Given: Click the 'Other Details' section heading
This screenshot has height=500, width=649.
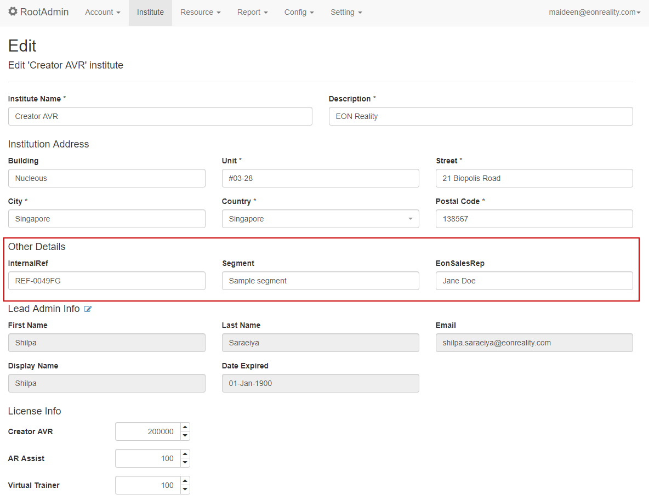Looking at the screenshot, I should point(37,247).
